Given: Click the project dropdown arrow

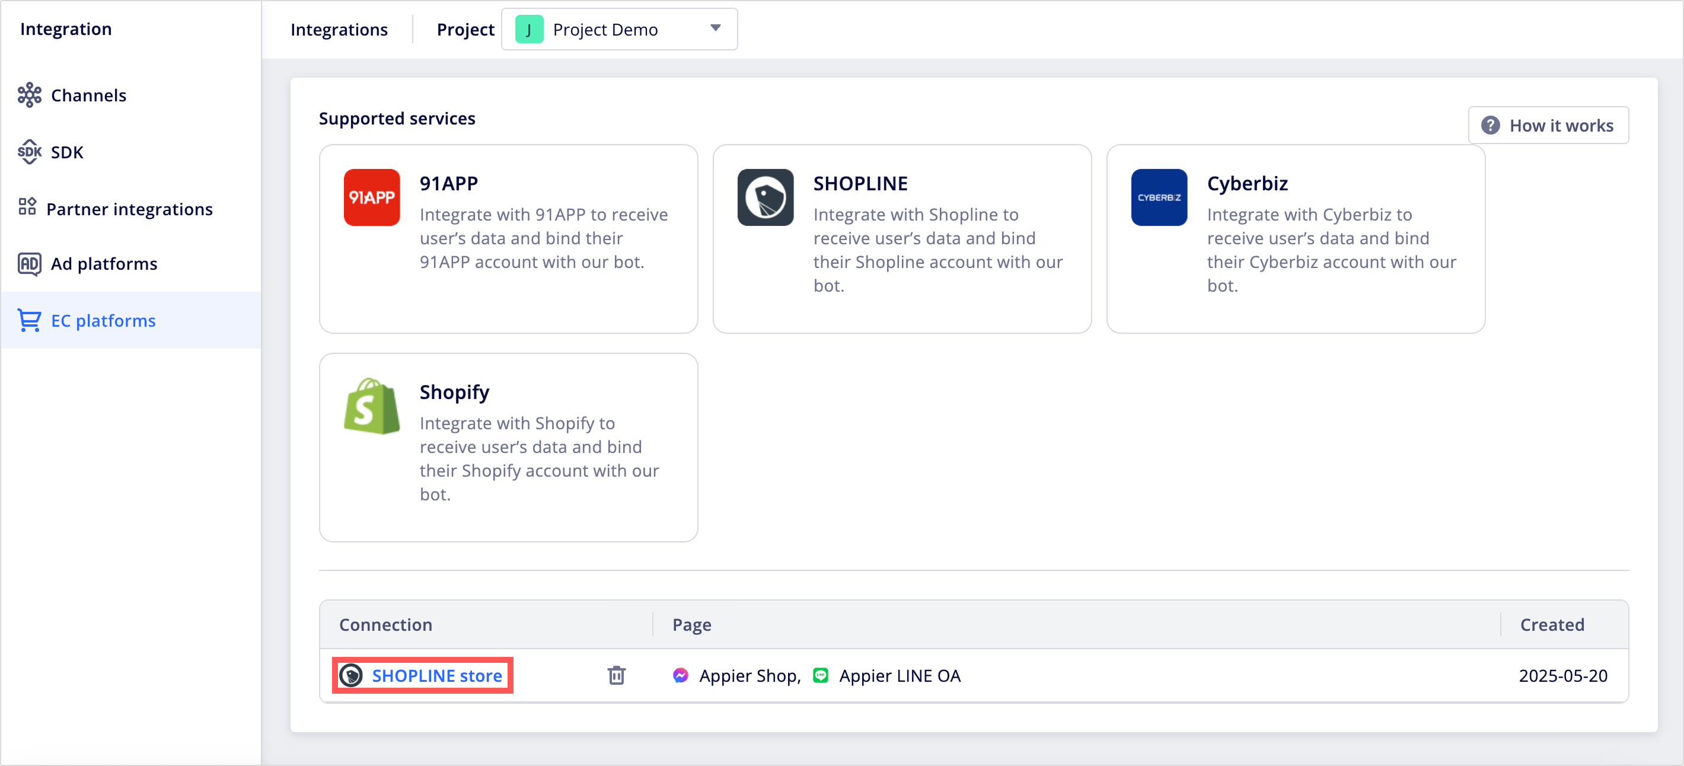Looking at the screenshot, I should [x=715, y=28].
